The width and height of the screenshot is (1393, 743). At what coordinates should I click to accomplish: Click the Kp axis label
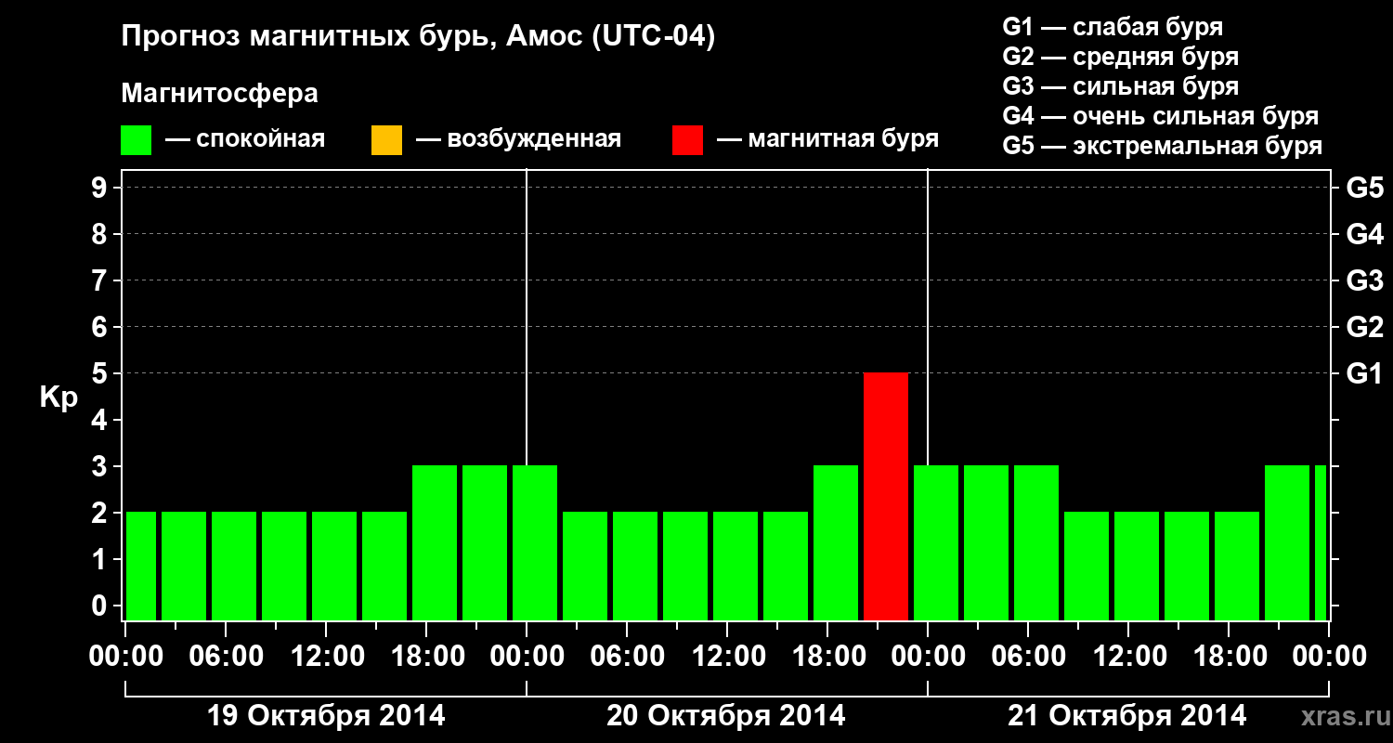click(x=59, y=398)
